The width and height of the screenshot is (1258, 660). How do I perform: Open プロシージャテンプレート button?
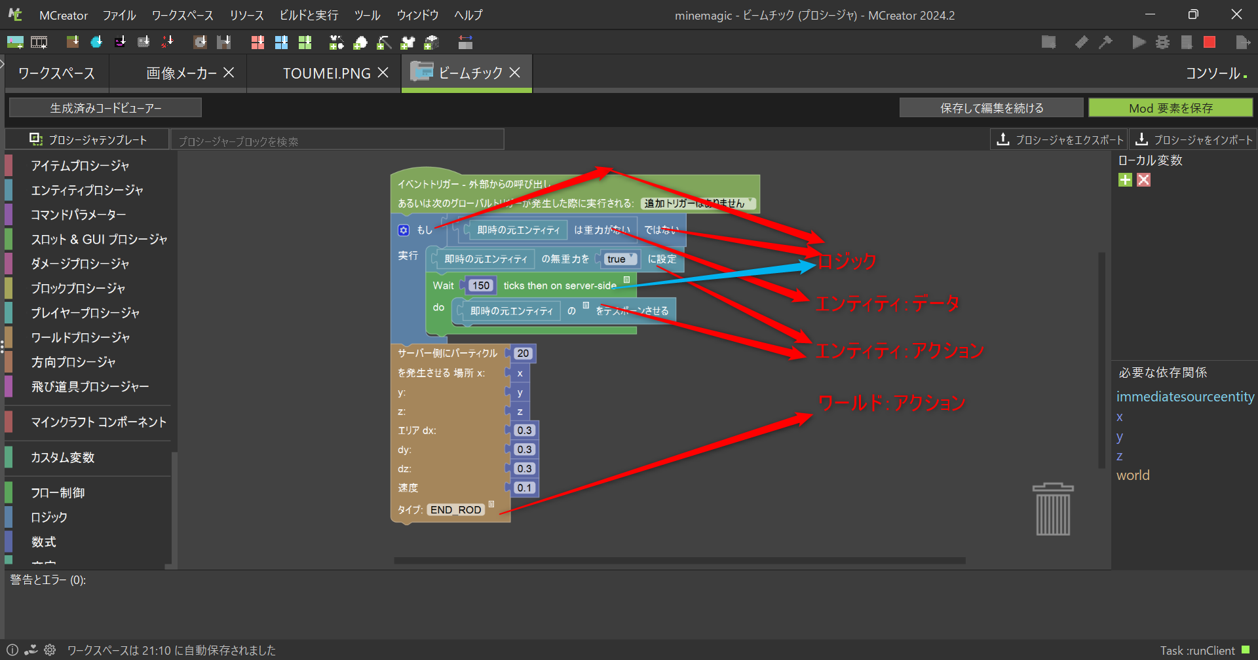click(x=88, y=139)
